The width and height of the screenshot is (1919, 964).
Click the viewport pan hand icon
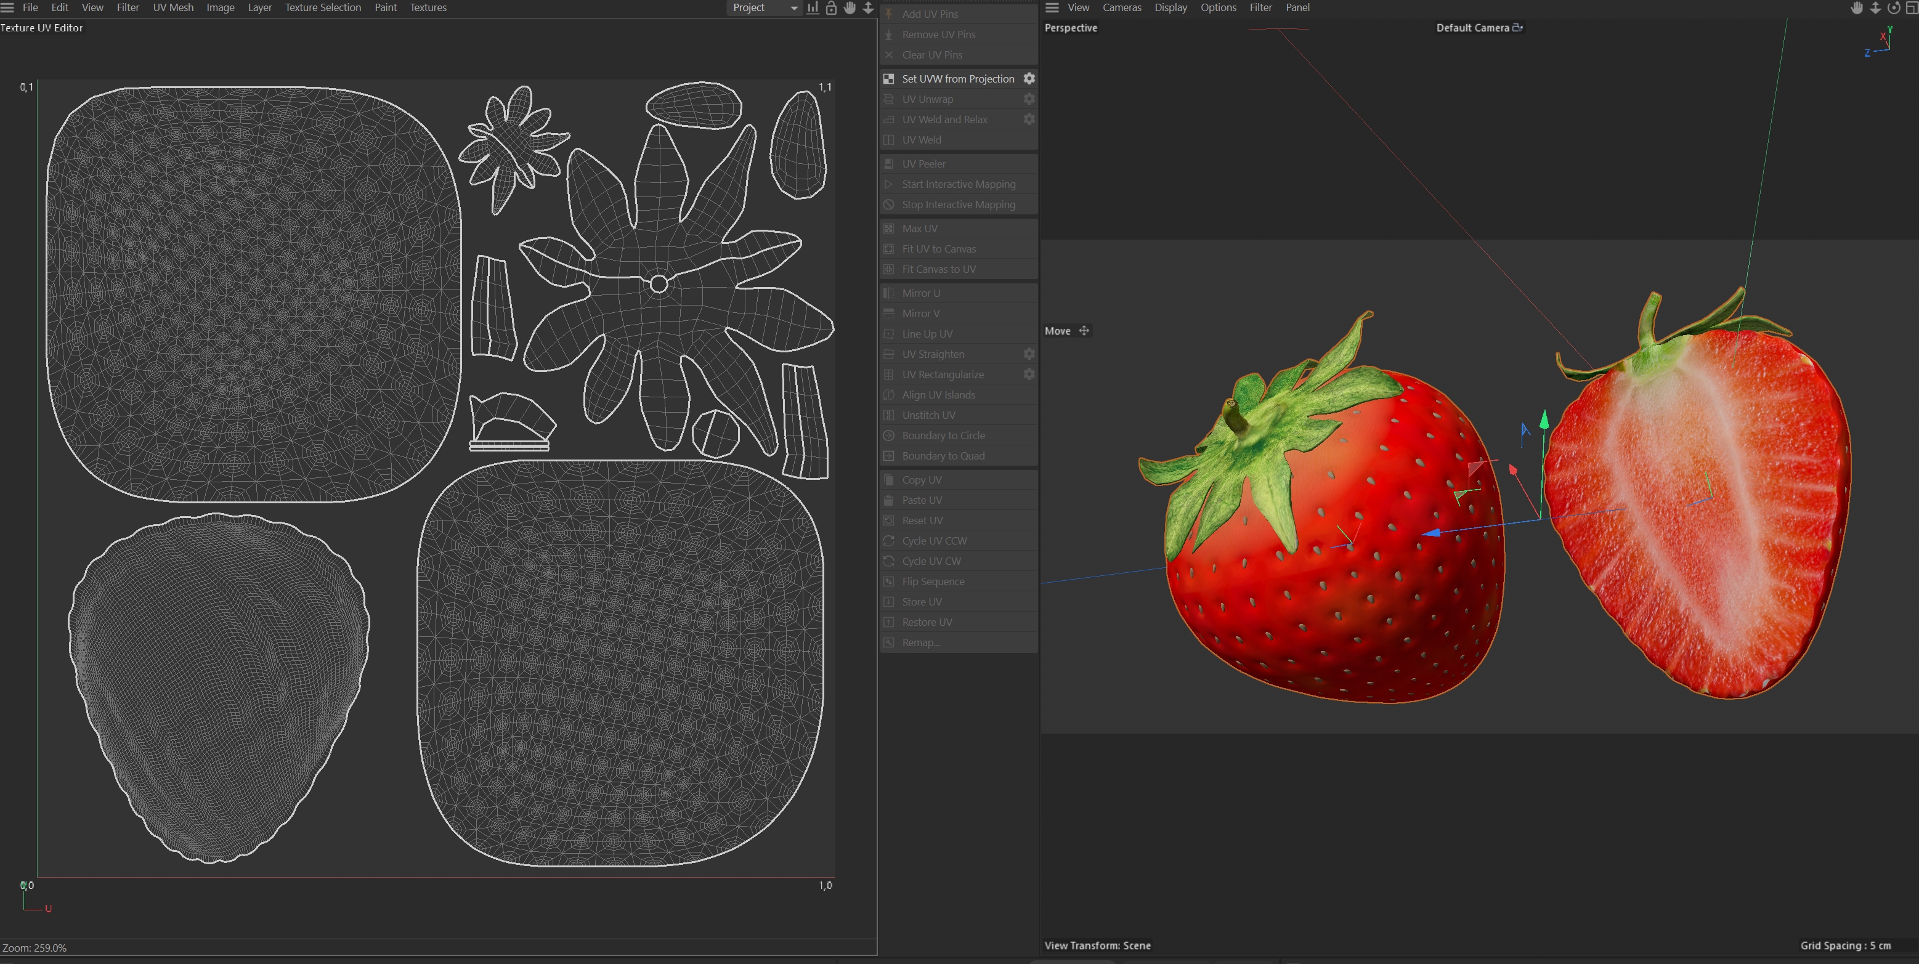click(x=1856, y=7)
